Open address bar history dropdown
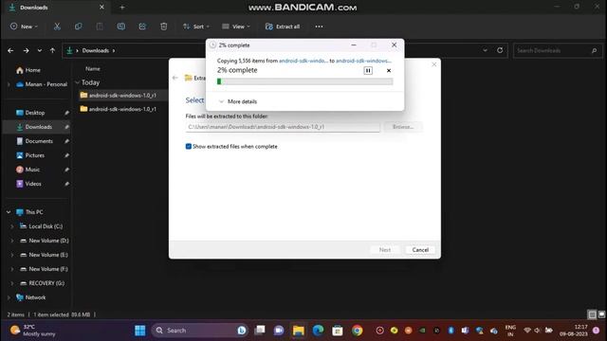607x341 pixels. pos(485,50)
